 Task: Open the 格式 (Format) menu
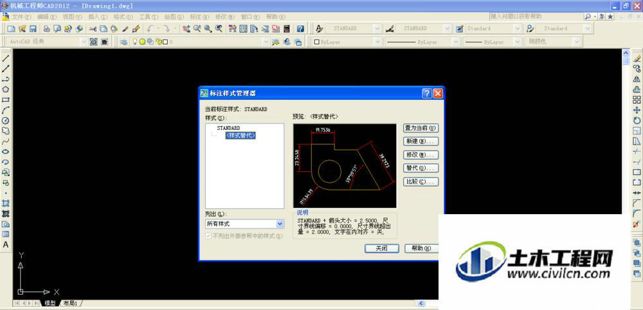click(x=123, y=17)
